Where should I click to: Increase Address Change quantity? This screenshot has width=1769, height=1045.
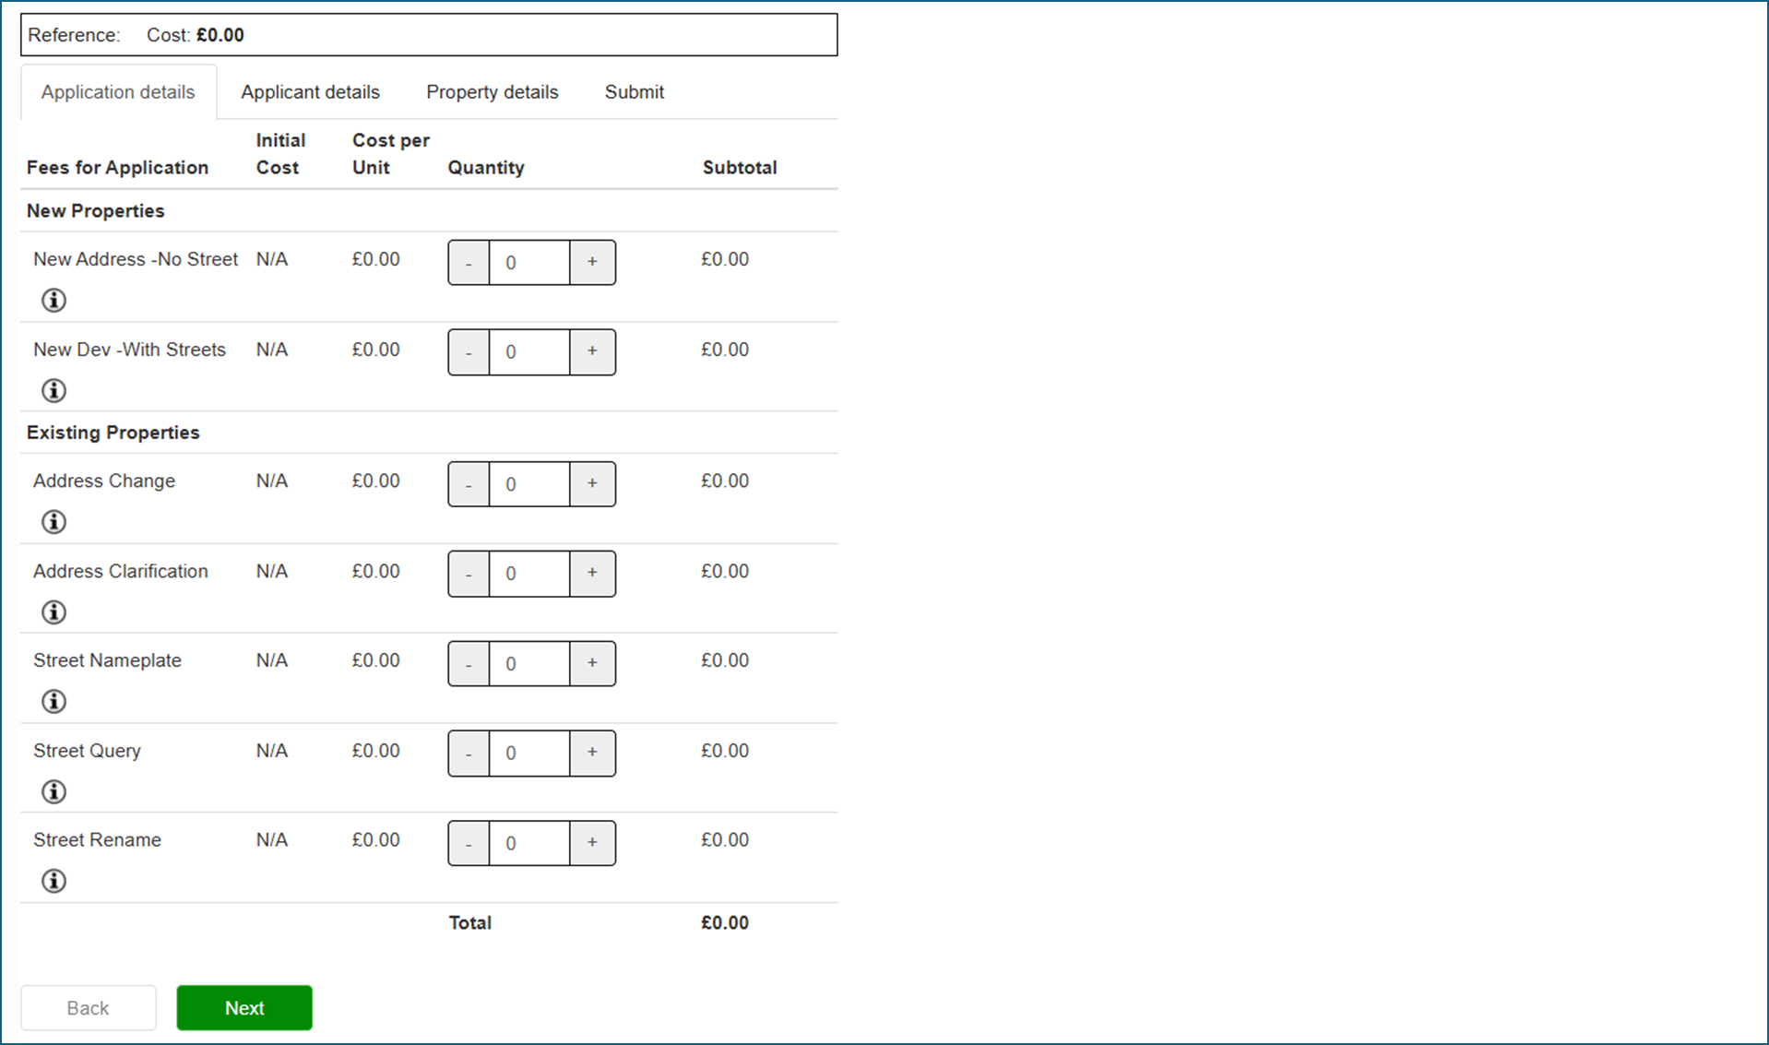pyautogui.click(x=592, y=484)
